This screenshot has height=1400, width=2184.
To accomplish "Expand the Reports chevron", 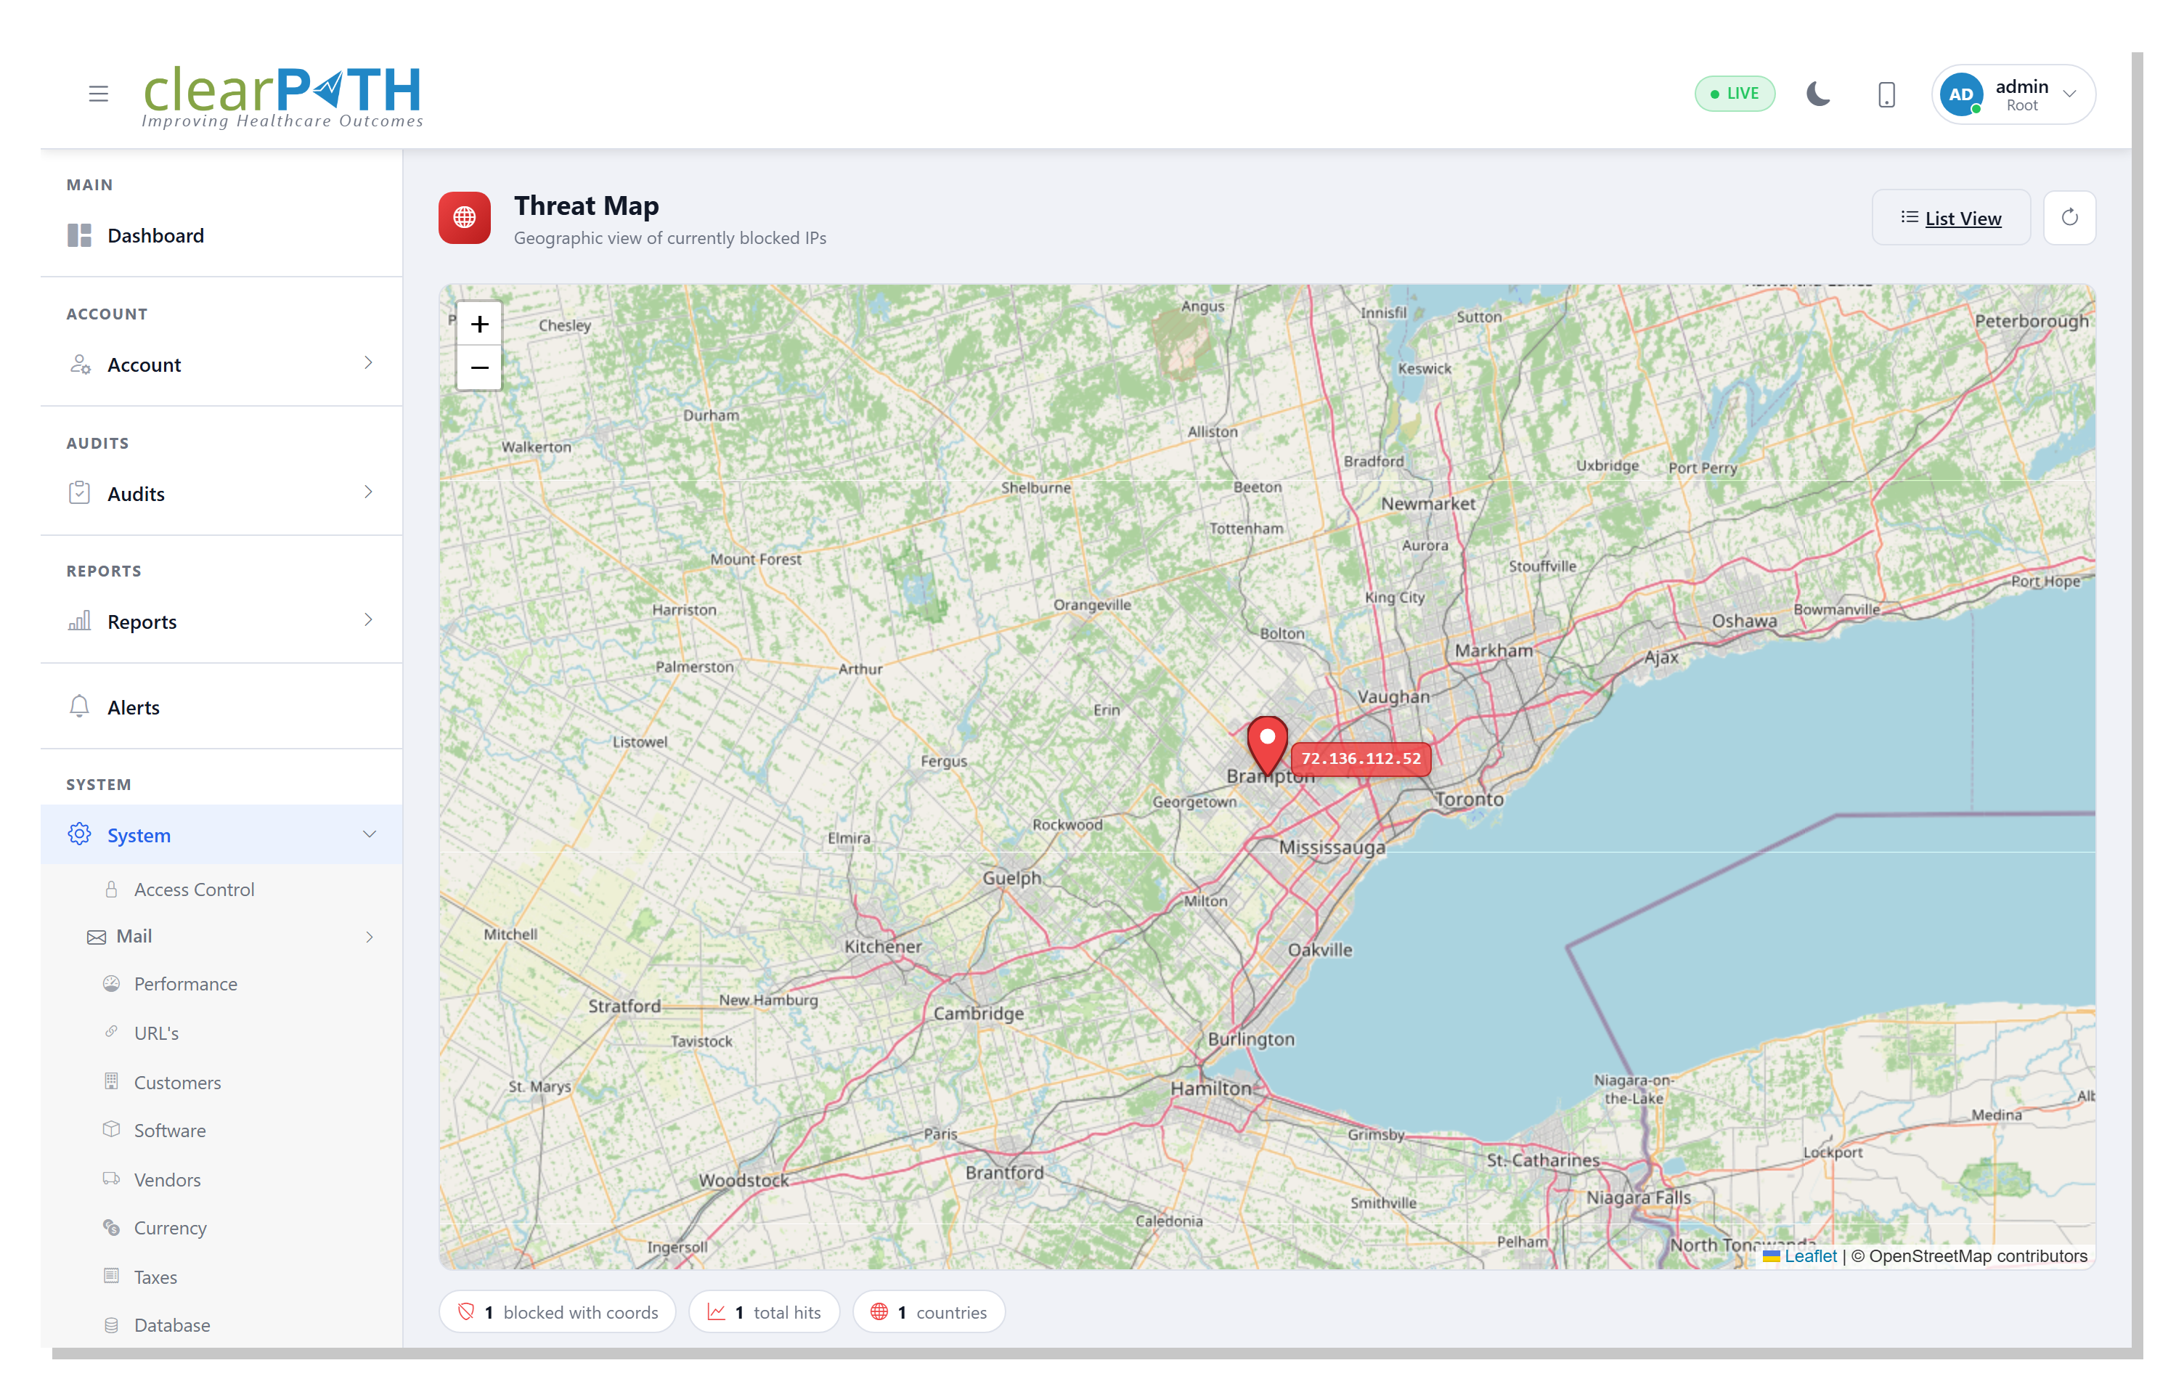I will coord(368,620).
